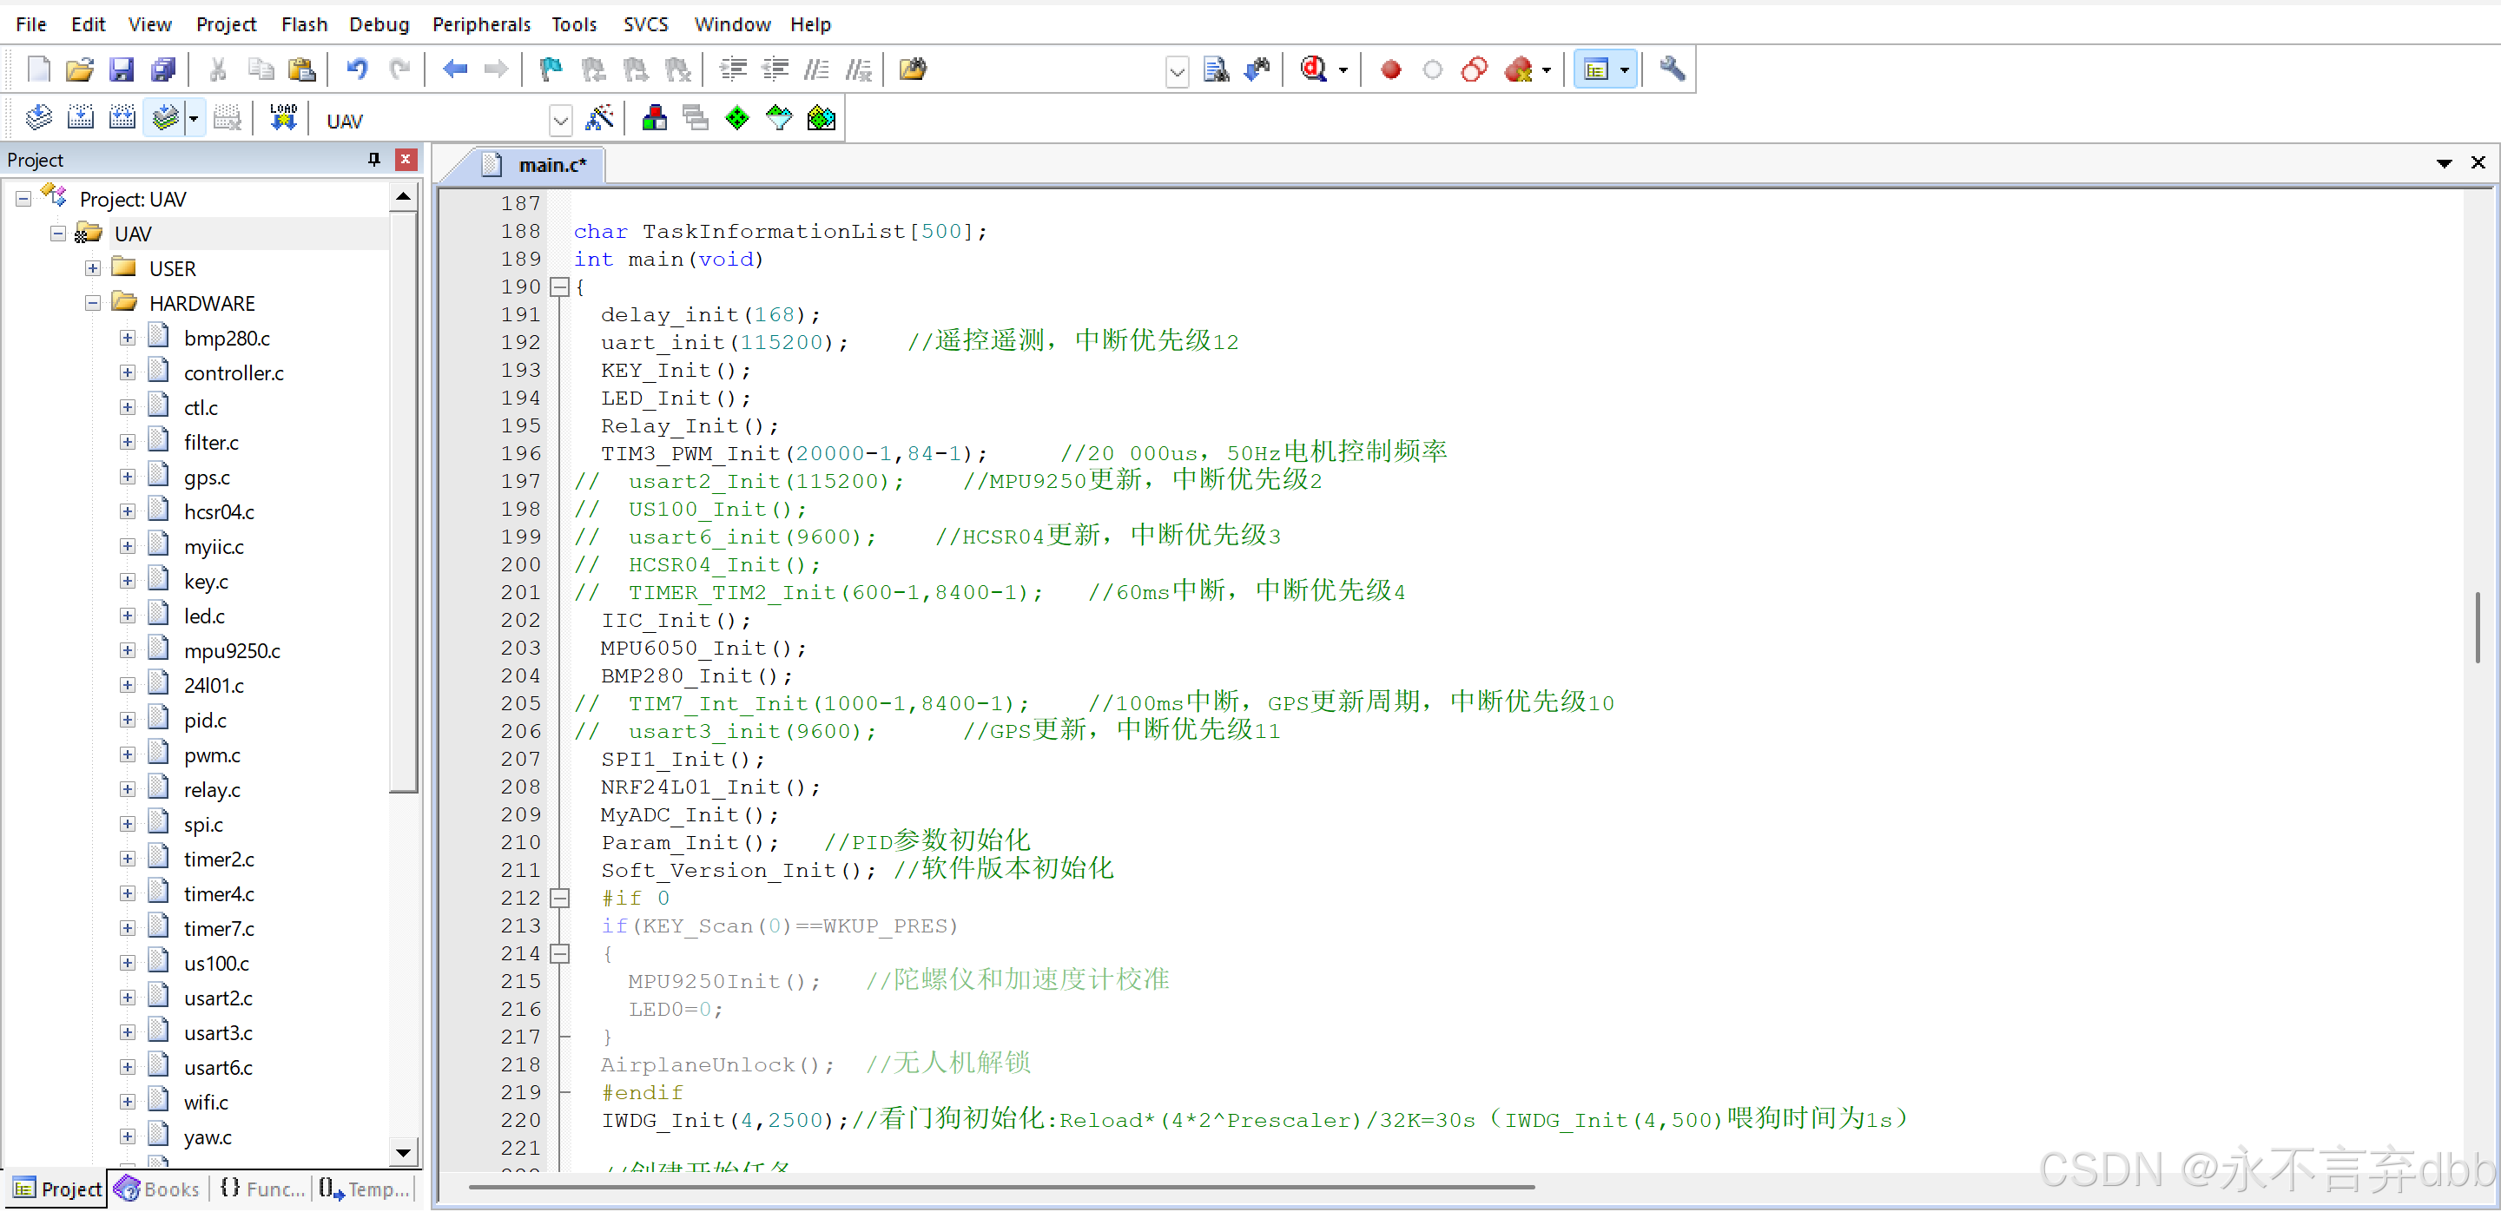Select mpu9250.c in the project tree
Screen dimensions: 2501x1212
pyautogui.click(x=231, y=651)
